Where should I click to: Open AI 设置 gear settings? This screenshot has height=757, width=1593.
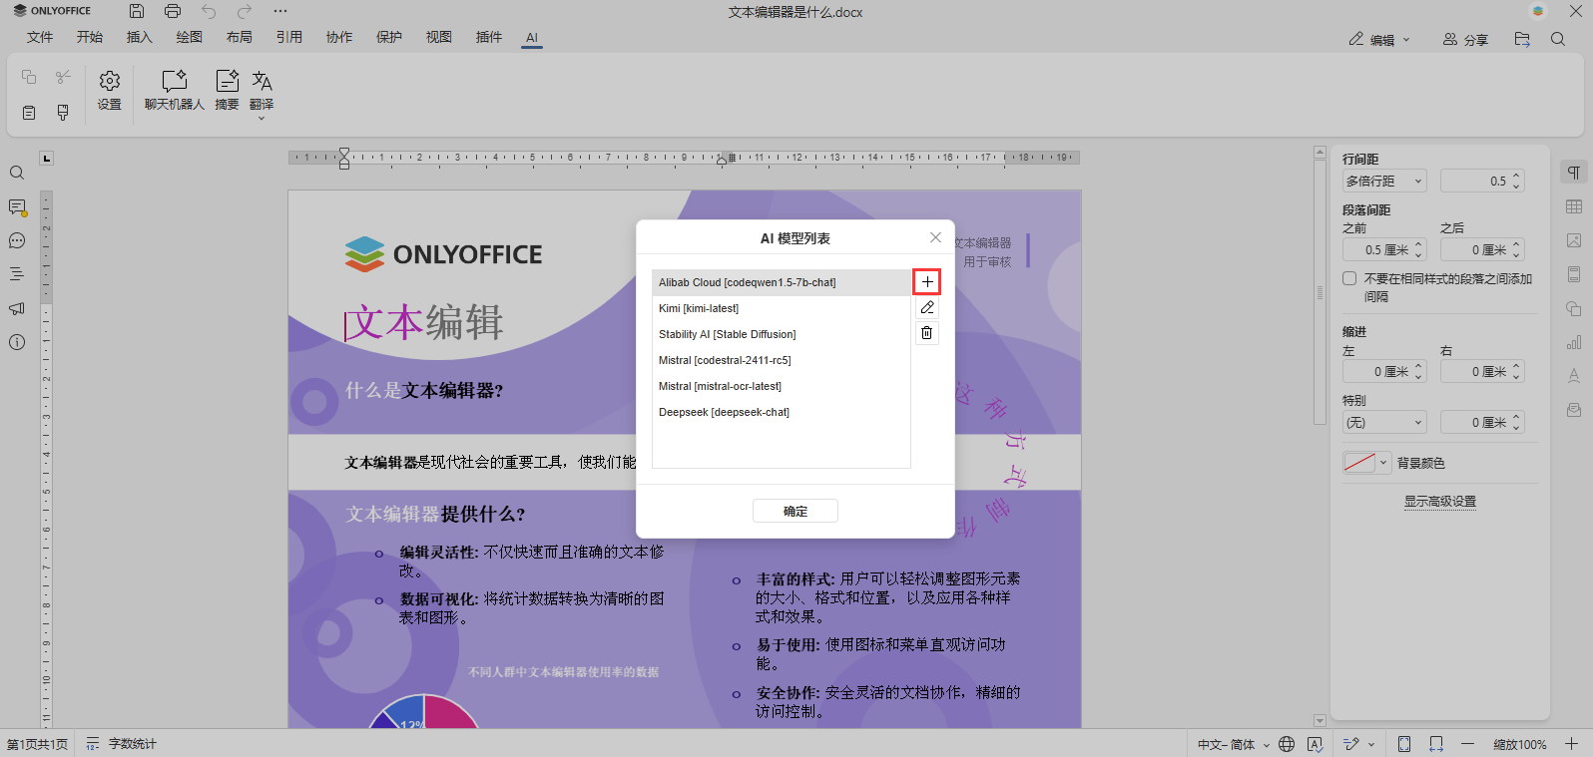pos(110,90)
